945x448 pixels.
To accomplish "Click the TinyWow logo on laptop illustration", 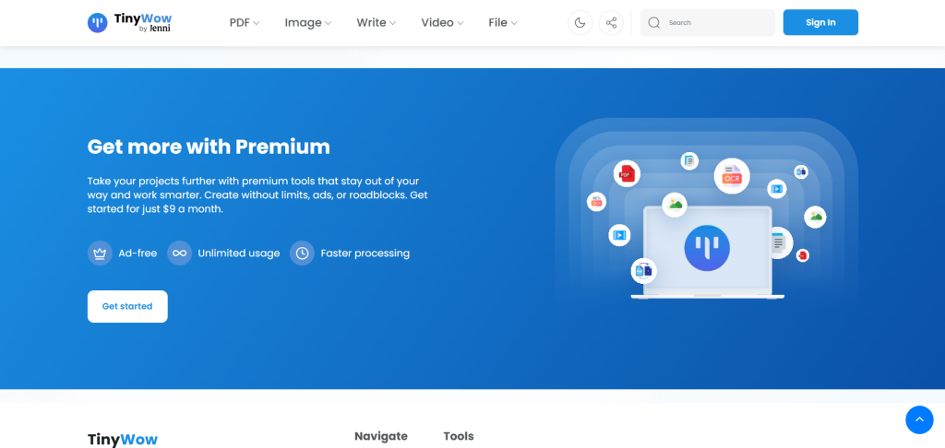I will pyautogui.click(x=707, y=248).
